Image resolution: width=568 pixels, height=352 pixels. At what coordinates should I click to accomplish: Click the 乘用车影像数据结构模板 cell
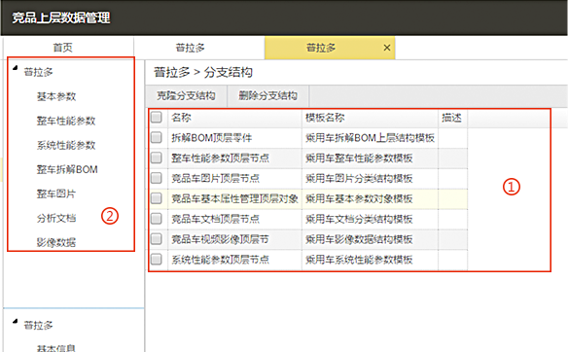tap(370, 239)
